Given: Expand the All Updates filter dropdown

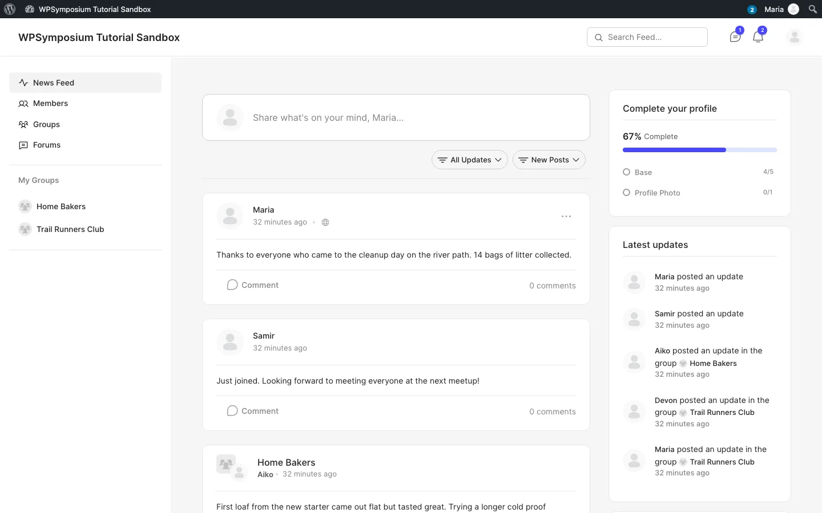Looking at the screenshot, I should coord(470,160).
